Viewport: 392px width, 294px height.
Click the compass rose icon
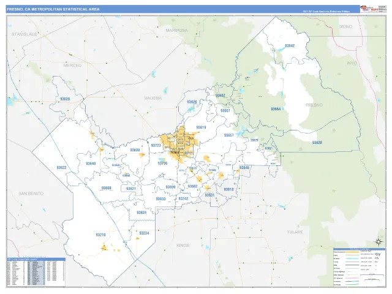[x=379, y=242]
